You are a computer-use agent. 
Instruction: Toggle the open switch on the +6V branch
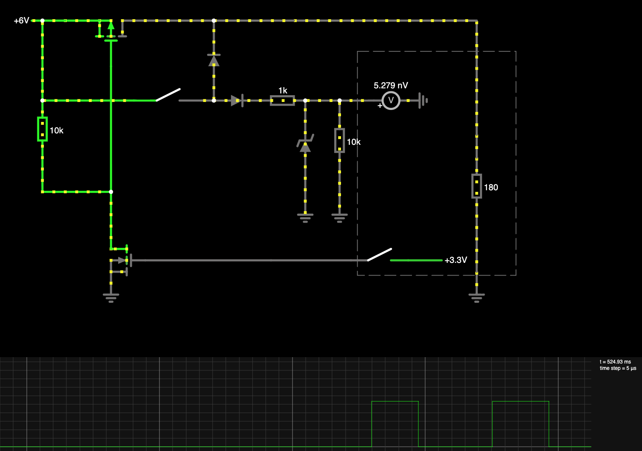168,95
